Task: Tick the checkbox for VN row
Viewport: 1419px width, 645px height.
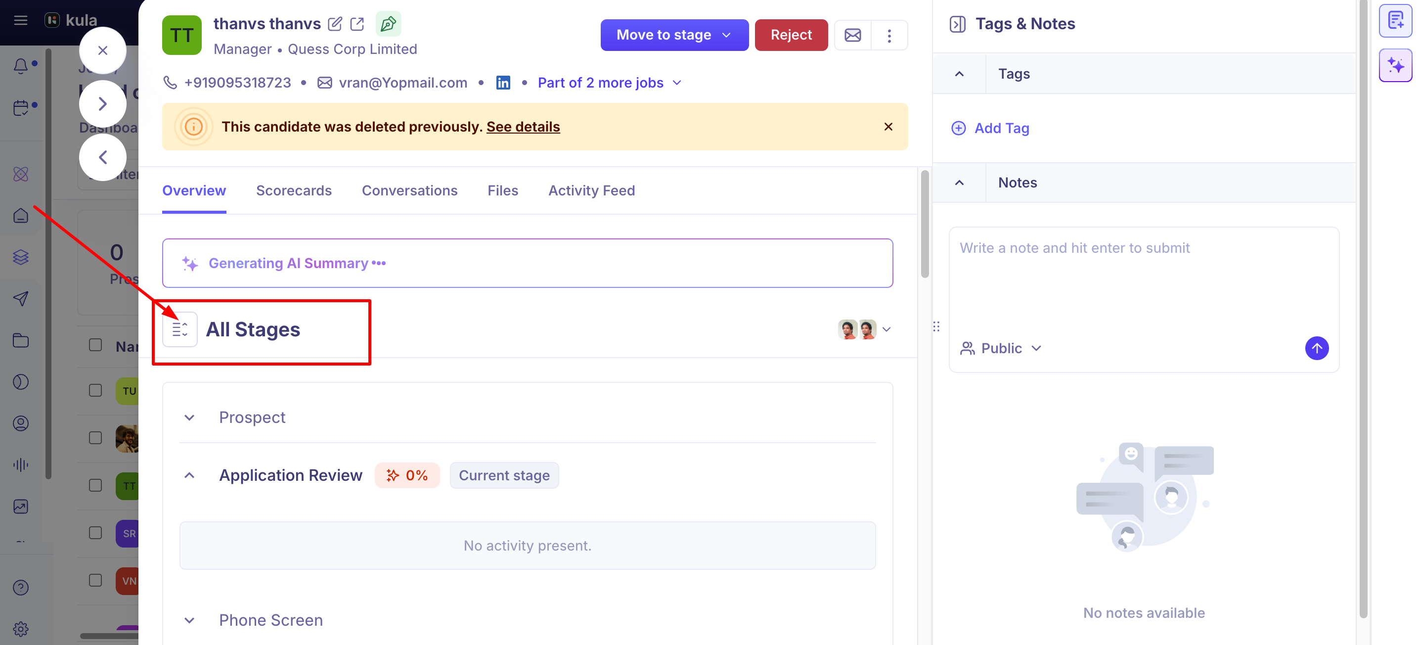Action: click(x=95, y=580)
